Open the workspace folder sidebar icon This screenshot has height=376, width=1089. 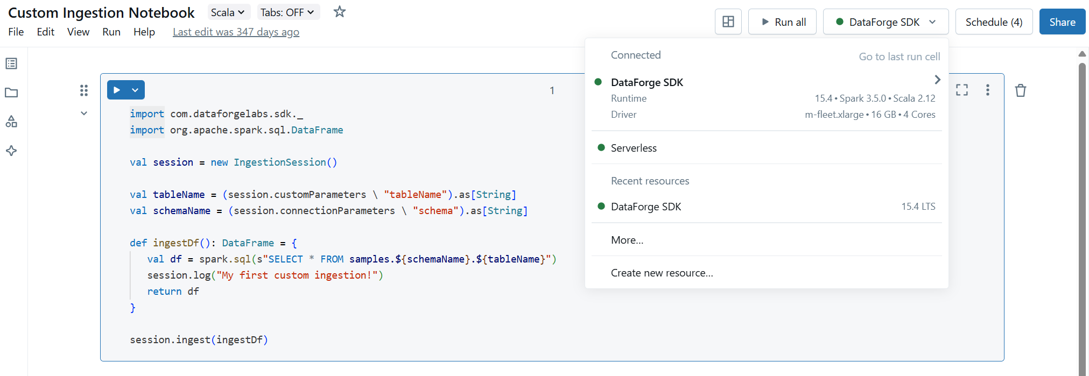click(11, 93)
